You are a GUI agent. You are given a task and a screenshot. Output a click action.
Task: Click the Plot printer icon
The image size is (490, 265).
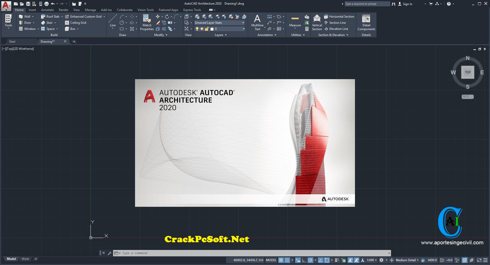pos(47,4)
